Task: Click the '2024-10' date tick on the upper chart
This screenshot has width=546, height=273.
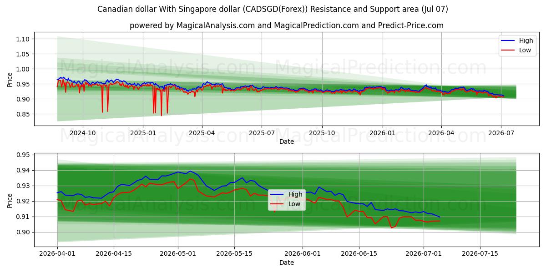Action: 83,134
